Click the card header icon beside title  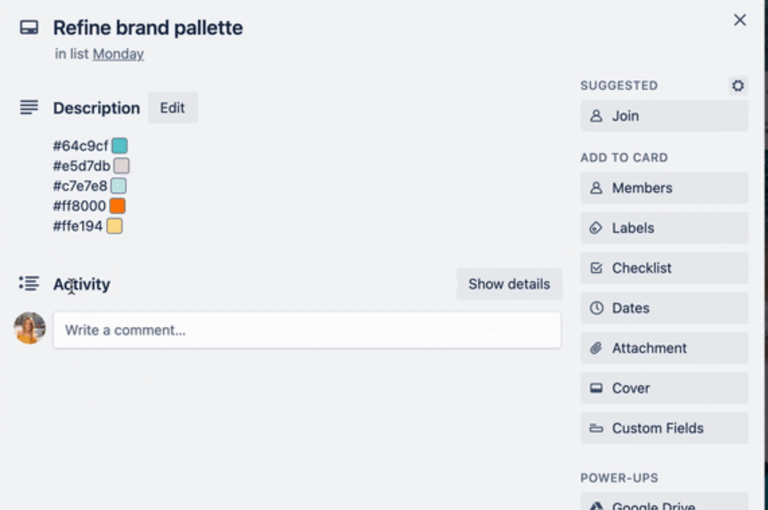(29, 28)
